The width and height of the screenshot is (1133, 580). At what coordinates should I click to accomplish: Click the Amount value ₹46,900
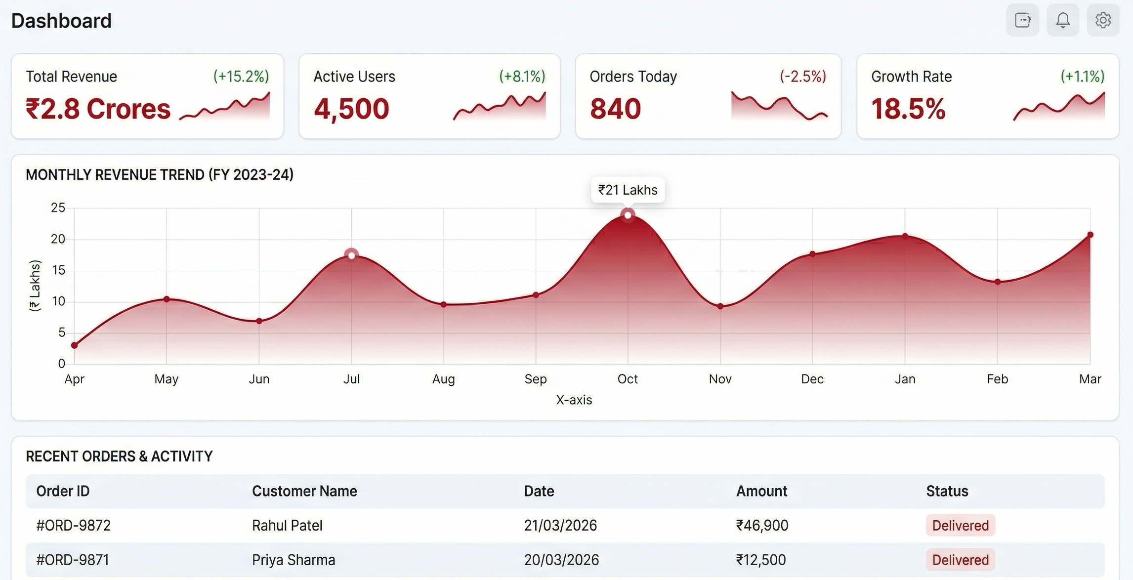762,525
